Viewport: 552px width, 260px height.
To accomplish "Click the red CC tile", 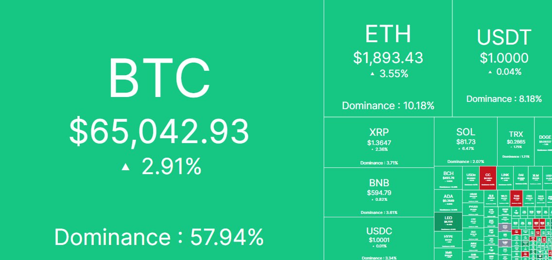I will (x=487, y=178).
